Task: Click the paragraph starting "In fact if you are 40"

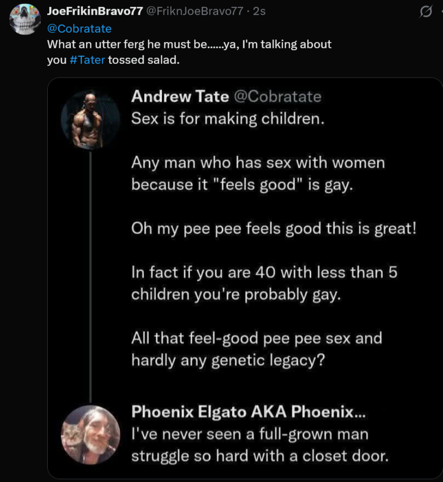Action: (x=264, y=283)
